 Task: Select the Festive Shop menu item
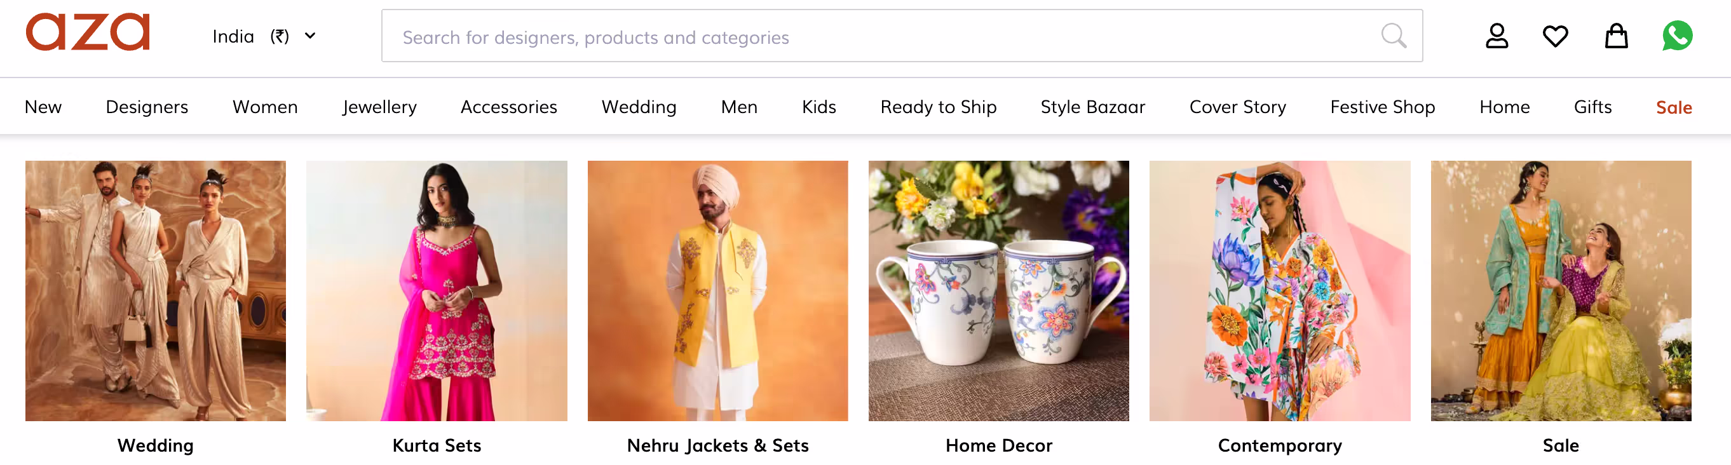pyautogui.click(x=1382, y=107)
